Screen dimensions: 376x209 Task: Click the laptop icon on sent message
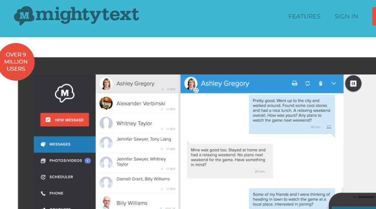(329, 127)
